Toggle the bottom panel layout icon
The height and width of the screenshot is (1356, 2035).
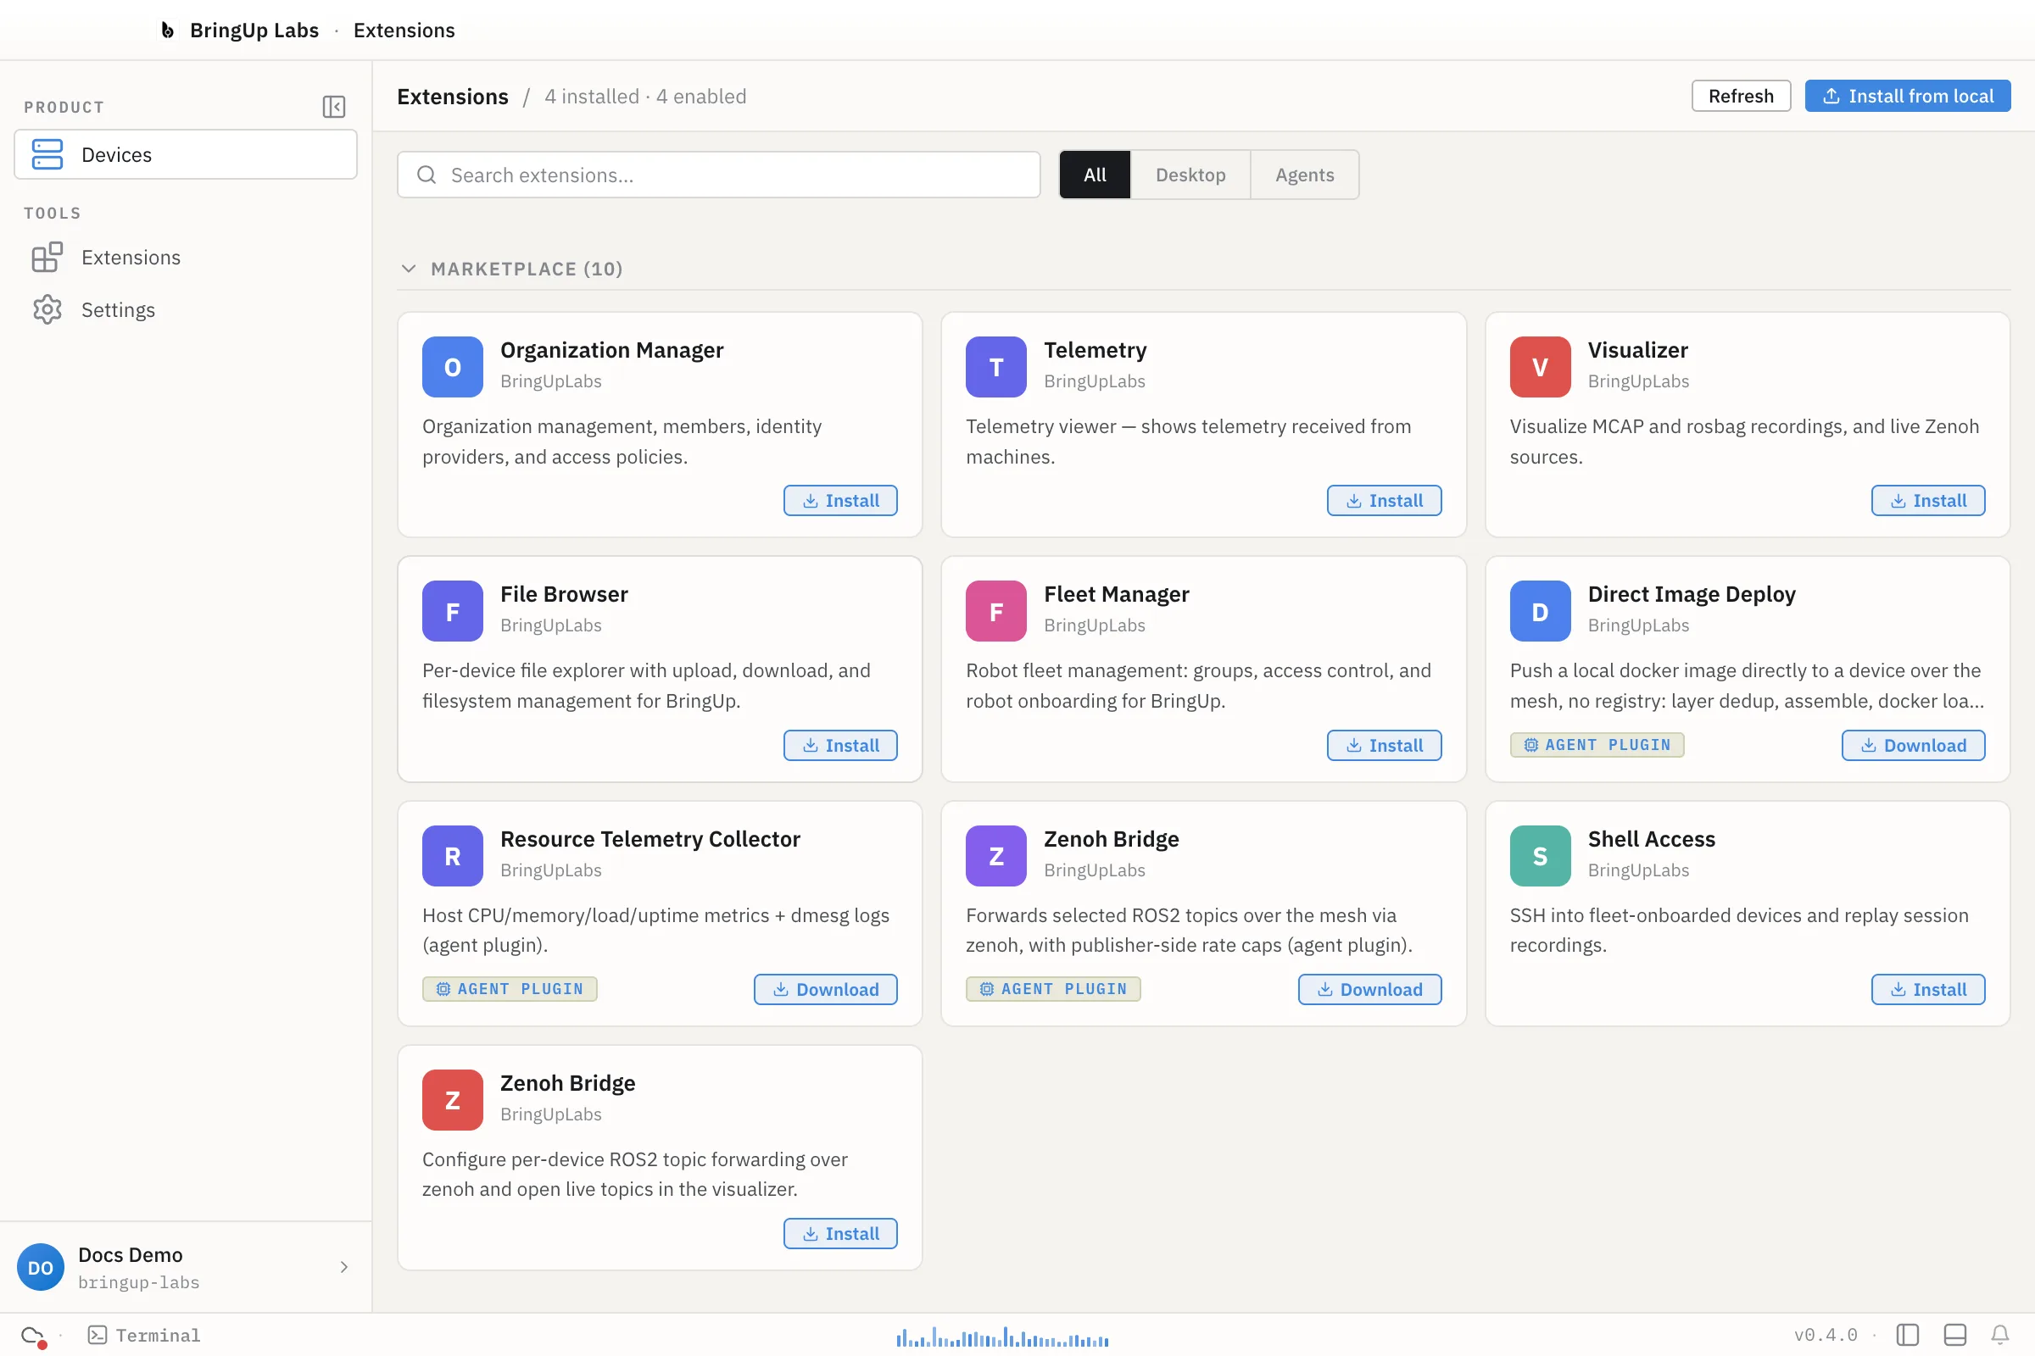1954,1336
